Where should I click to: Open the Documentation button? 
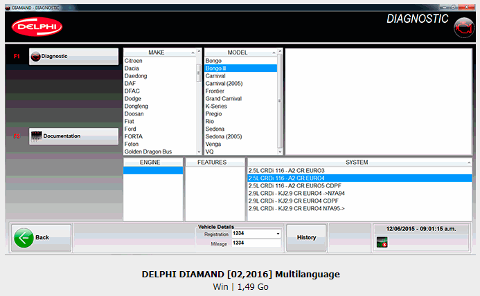coord(74,136)
